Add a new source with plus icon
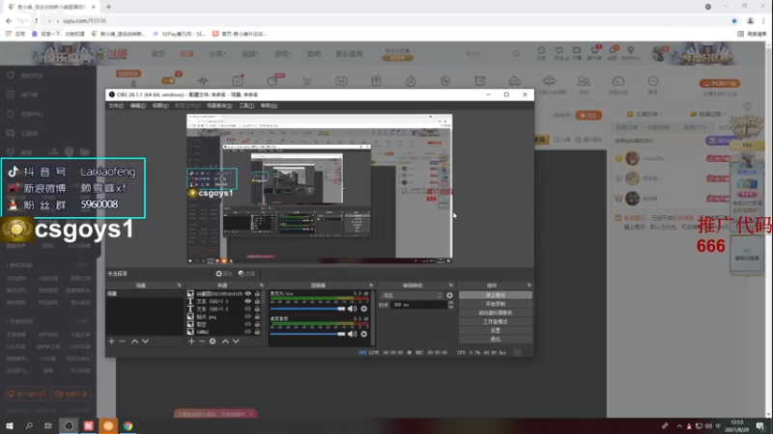The image size is (773, 434). 191,341
